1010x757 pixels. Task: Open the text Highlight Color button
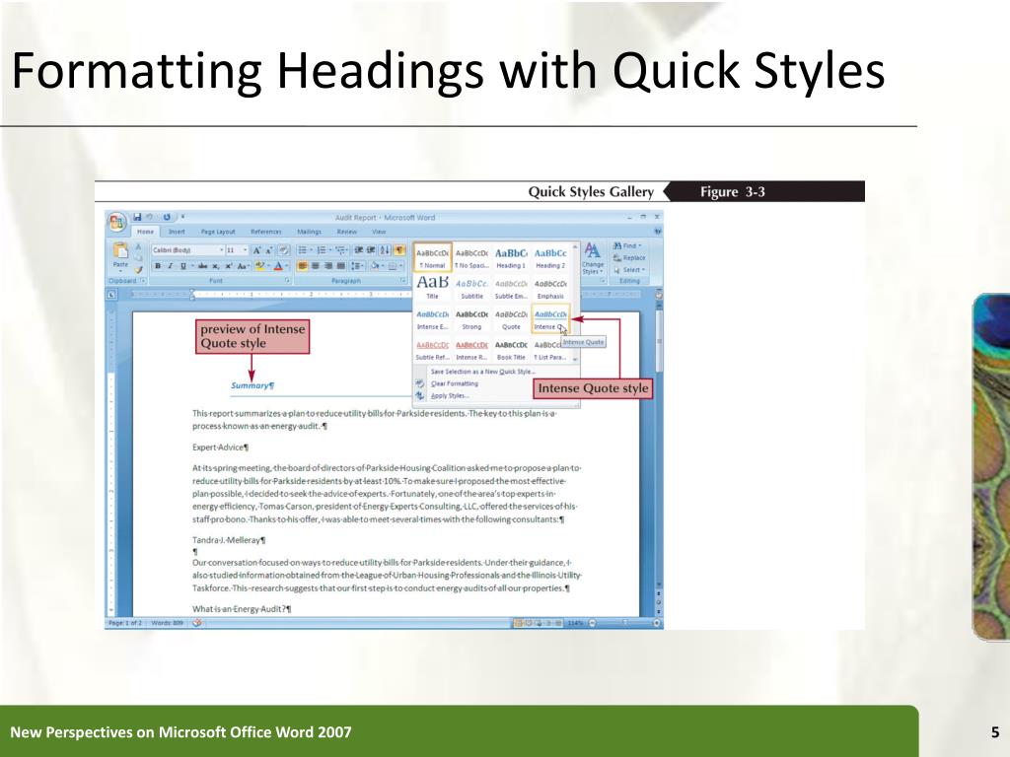pyautogui.click(x=259, y=266)
